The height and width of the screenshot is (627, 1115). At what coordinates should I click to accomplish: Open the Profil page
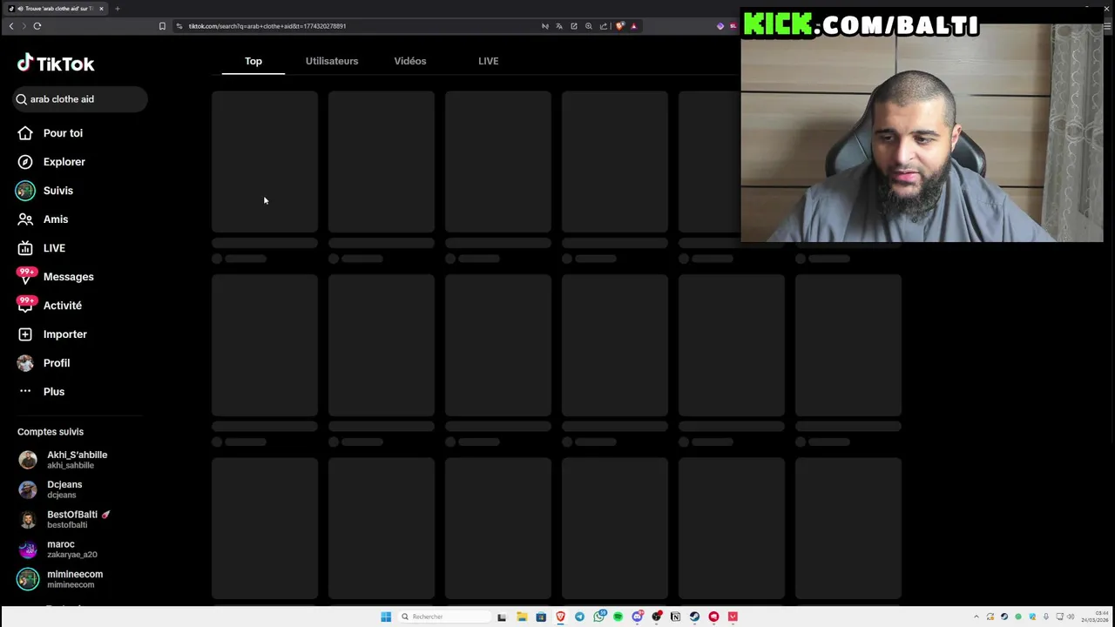[x=44, y=363]
